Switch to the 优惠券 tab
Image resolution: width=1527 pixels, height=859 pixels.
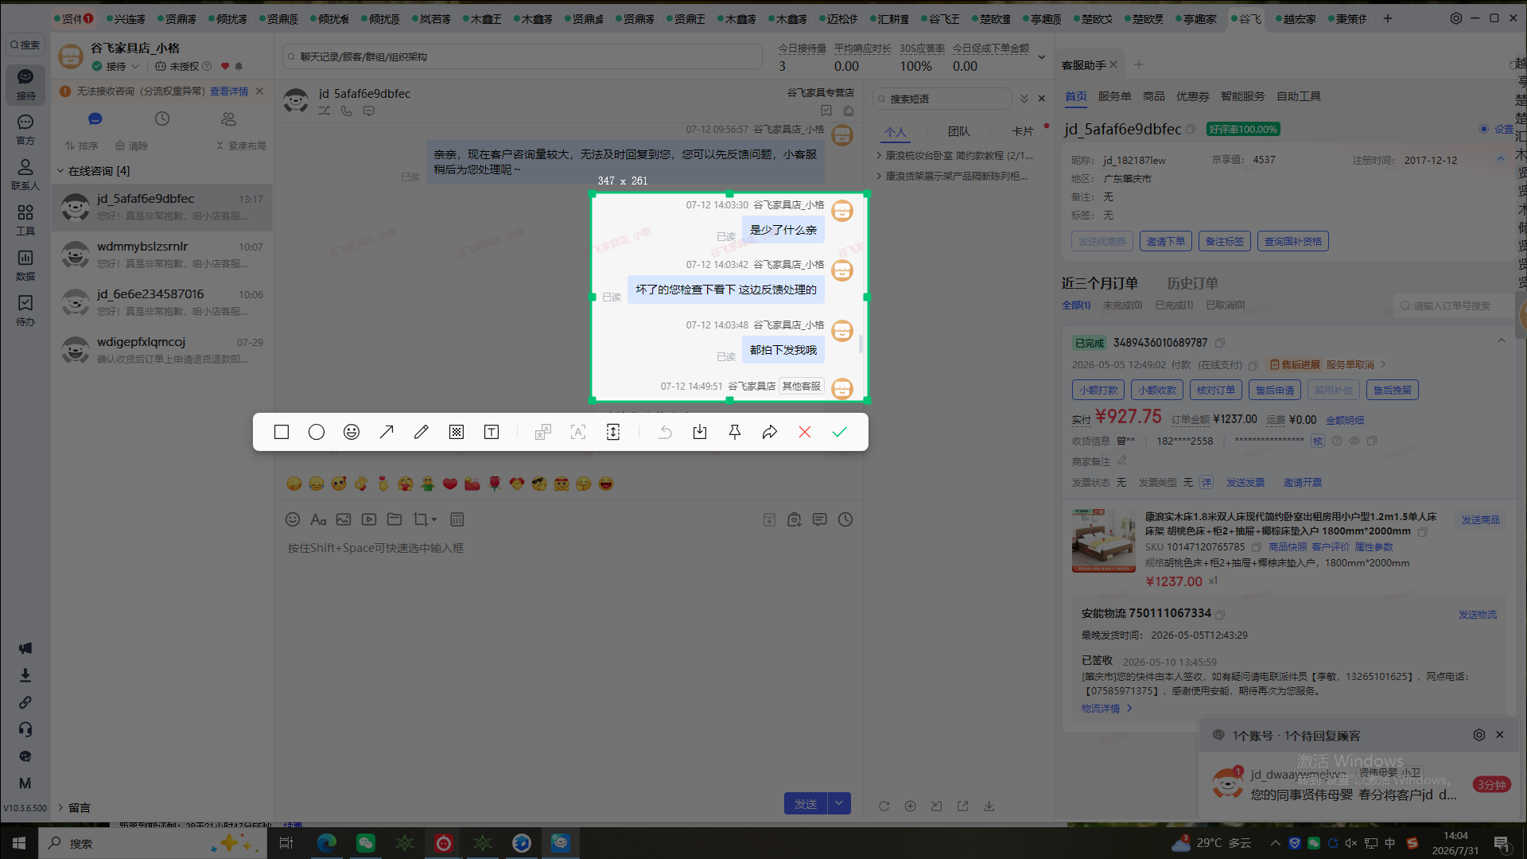pyautogui.click(x=1193, y=96)
